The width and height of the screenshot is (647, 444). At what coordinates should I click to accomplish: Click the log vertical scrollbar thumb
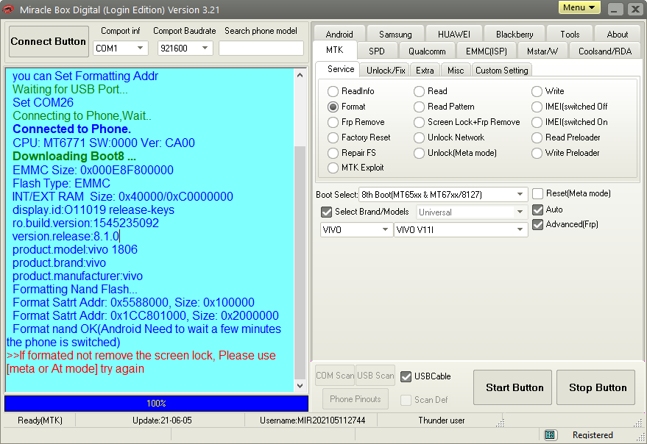300,262
